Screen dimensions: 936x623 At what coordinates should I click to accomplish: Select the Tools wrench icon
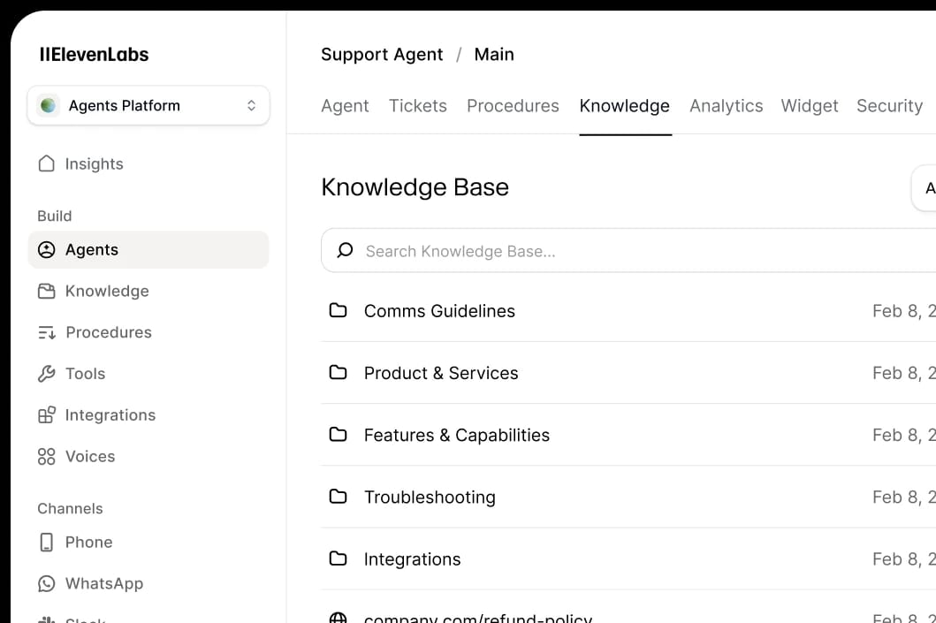tap(47, 374)
